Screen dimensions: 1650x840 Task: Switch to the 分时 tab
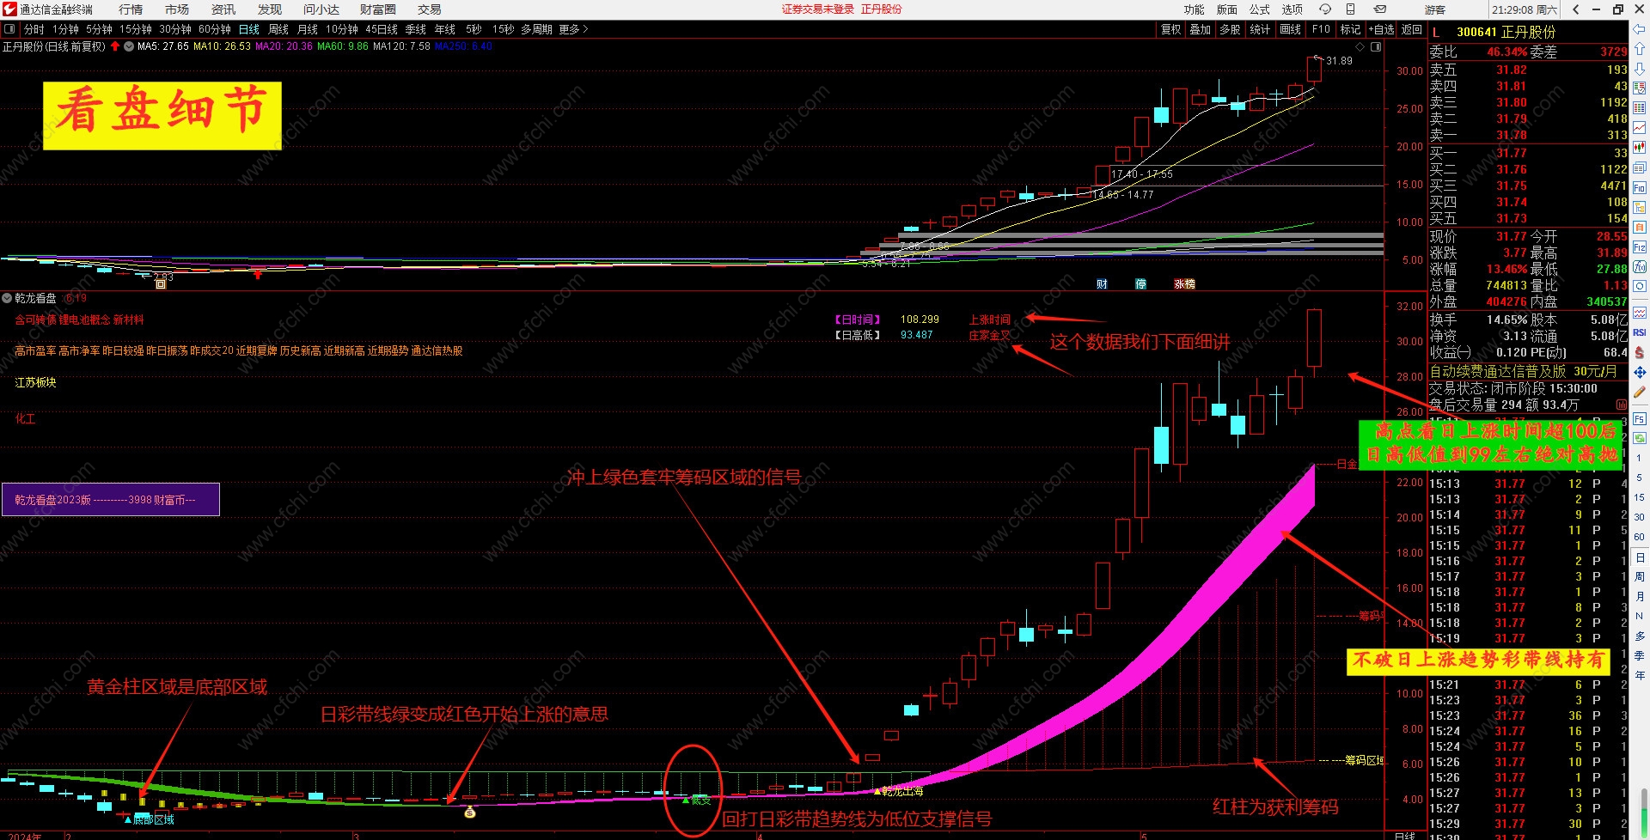click(x=34, y=29)
